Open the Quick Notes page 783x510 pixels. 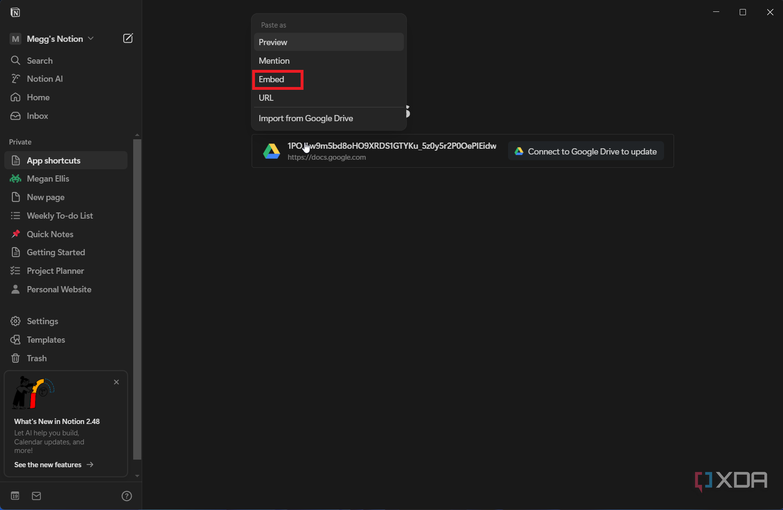pyautogui.click(x=66, y=234)
